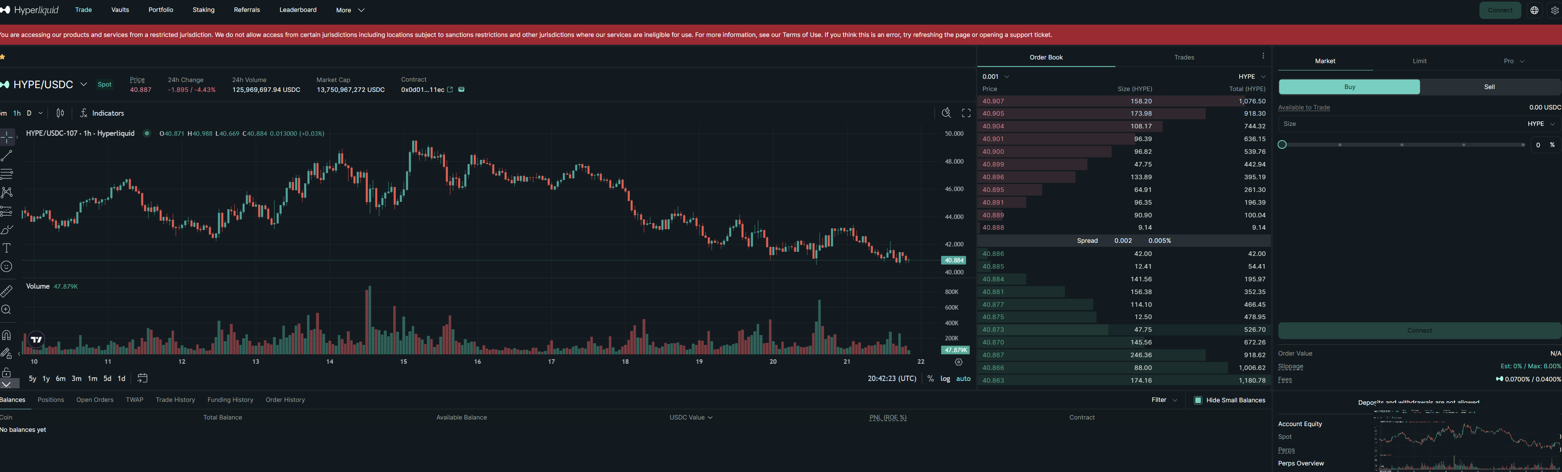Click Hyperliquid logo in header
The height and width of the screenshot is (472, 1562).
(x=30, y=10)
